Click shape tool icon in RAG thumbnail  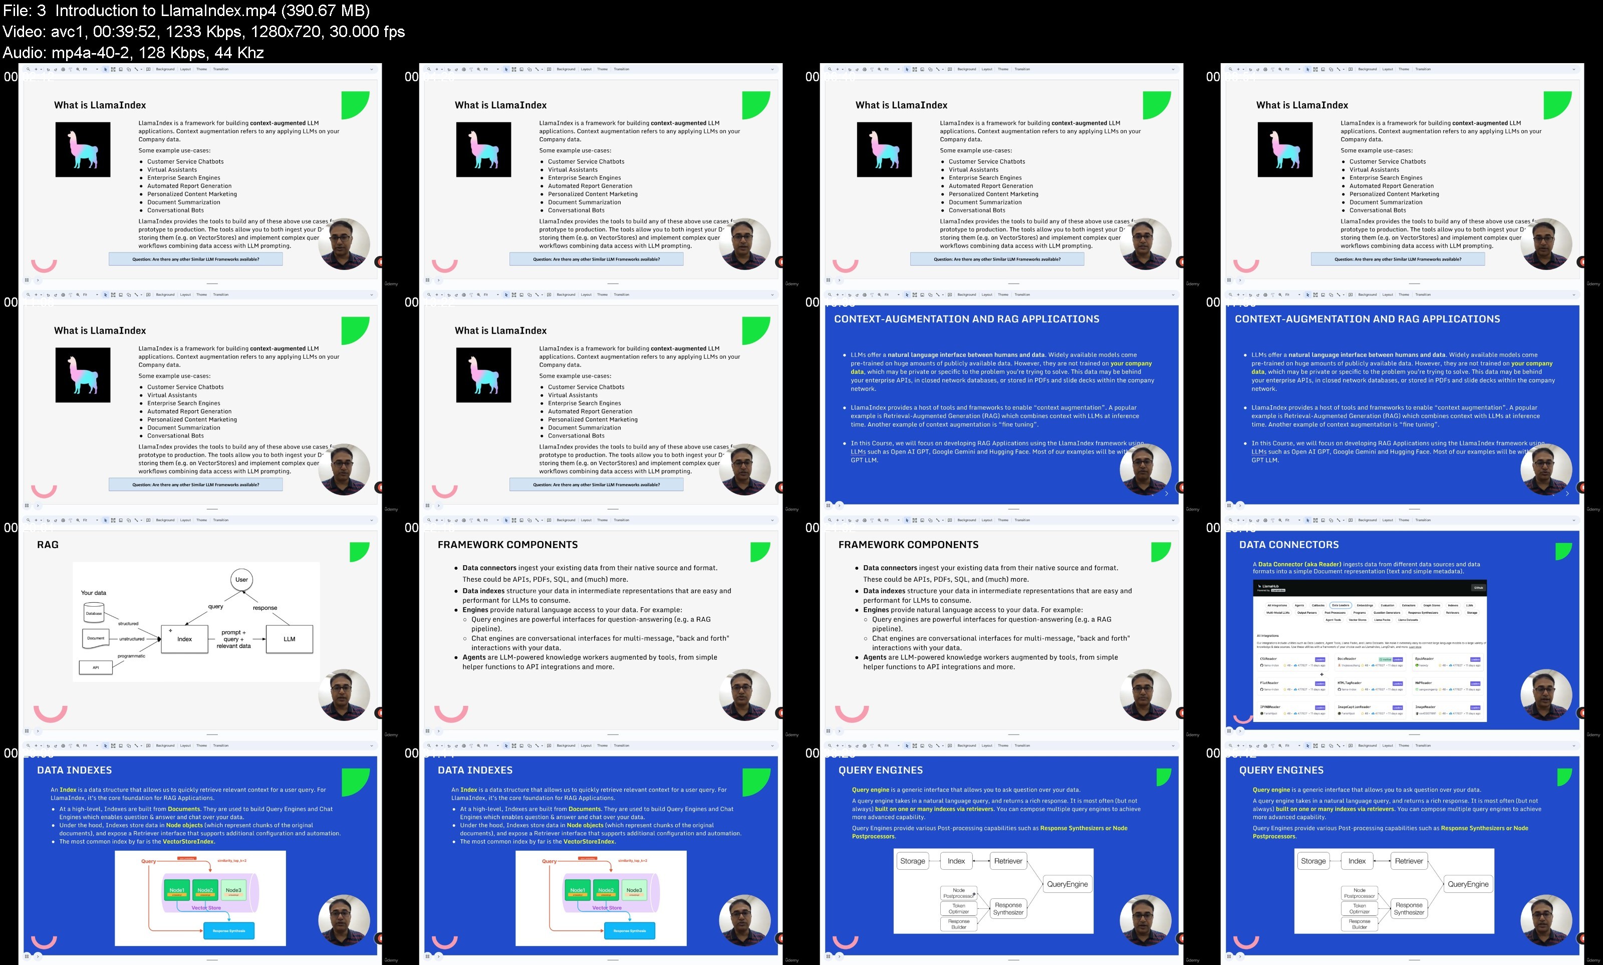(129, 521)
